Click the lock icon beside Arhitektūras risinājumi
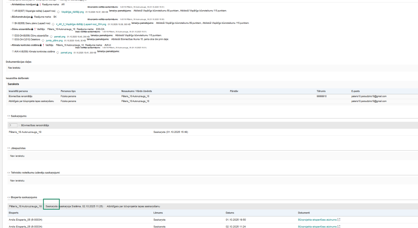 (37, 5)
